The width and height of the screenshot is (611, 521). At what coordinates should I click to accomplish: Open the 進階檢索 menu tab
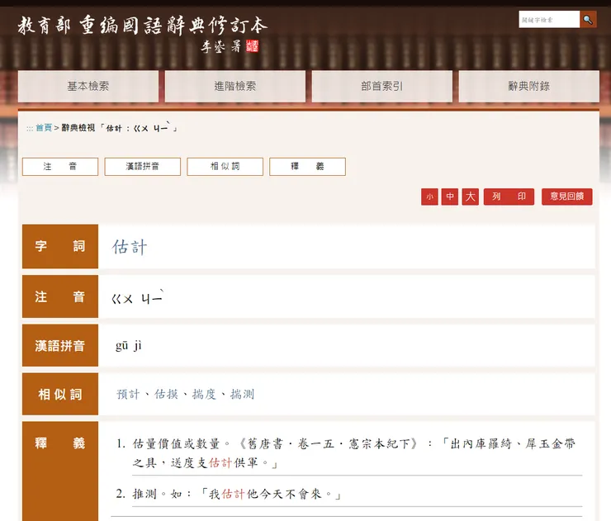click(x=235, y=86)
